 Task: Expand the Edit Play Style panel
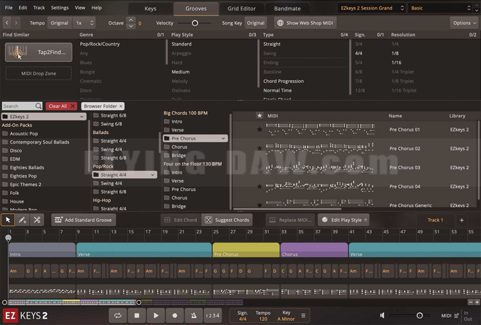344,220
